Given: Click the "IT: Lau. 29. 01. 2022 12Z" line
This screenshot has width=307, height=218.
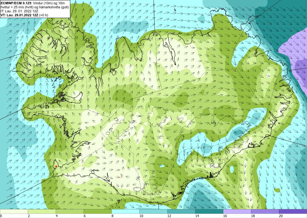Looking at the screenshot, I should tap(19, 11).
